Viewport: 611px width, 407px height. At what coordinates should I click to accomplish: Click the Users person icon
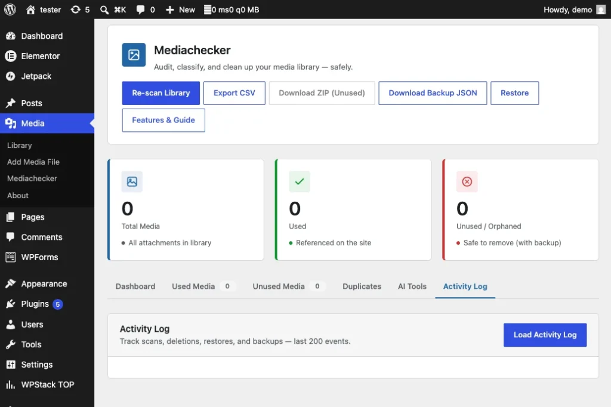click(11, 325)
